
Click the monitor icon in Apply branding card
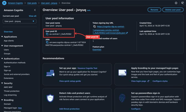click(123, 73)
